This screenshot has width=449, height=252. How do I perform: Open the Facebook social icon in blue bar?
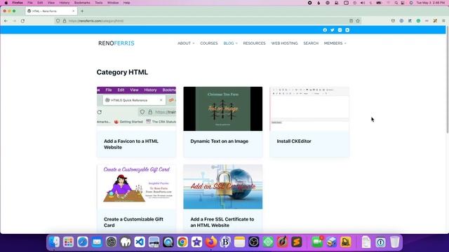[x=325, y=30]
